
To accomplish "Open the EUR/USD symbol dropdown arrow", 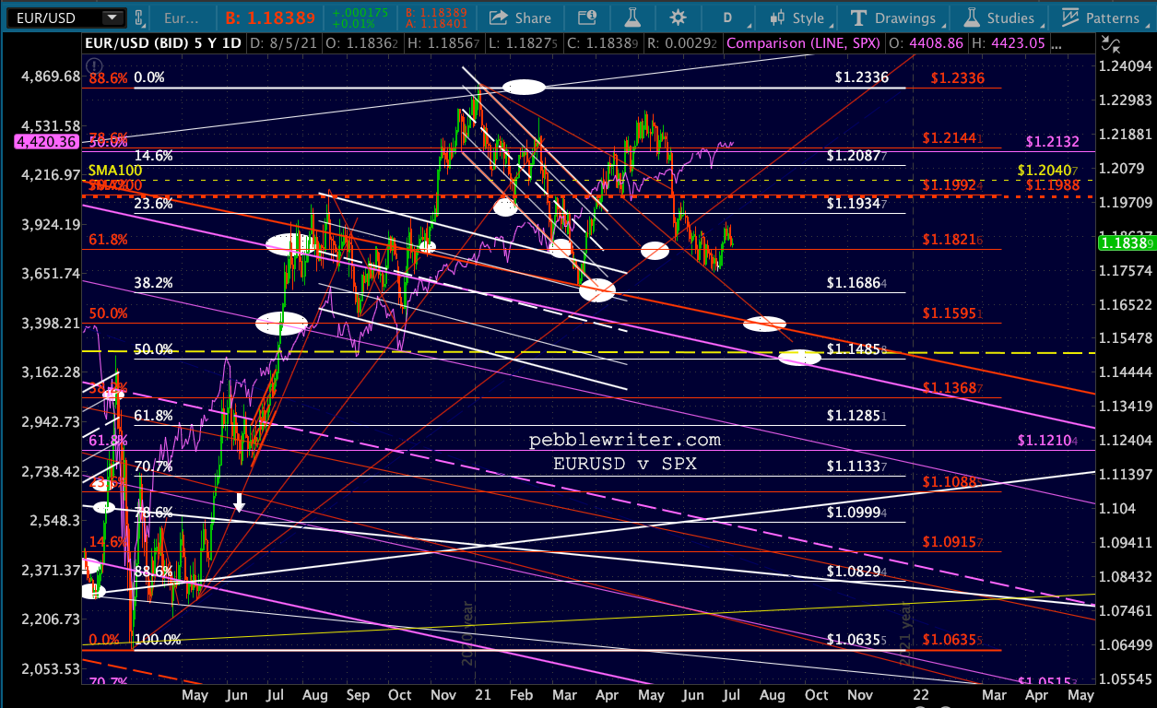I will coord(112,18).
